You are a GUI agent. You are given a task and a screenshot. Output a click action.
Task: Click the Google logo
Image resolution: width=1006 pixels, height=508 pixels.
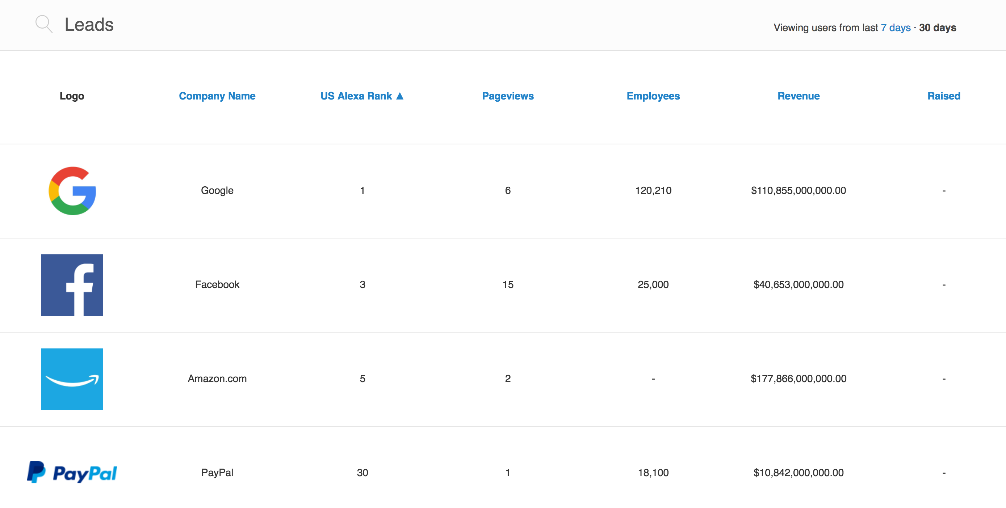[x=72, y=191]
